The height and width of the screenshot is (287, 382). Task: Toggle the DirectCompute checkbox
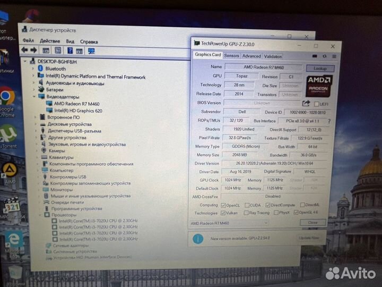[x=268, y=205]
